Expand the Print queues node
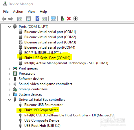 click(x=9, y=69)
